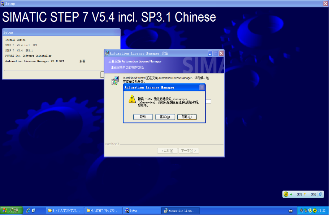Screen dimensions: 329x215
Task: Click the 安装... status text in the Setup panel
Action: click(x=85, y=61)
